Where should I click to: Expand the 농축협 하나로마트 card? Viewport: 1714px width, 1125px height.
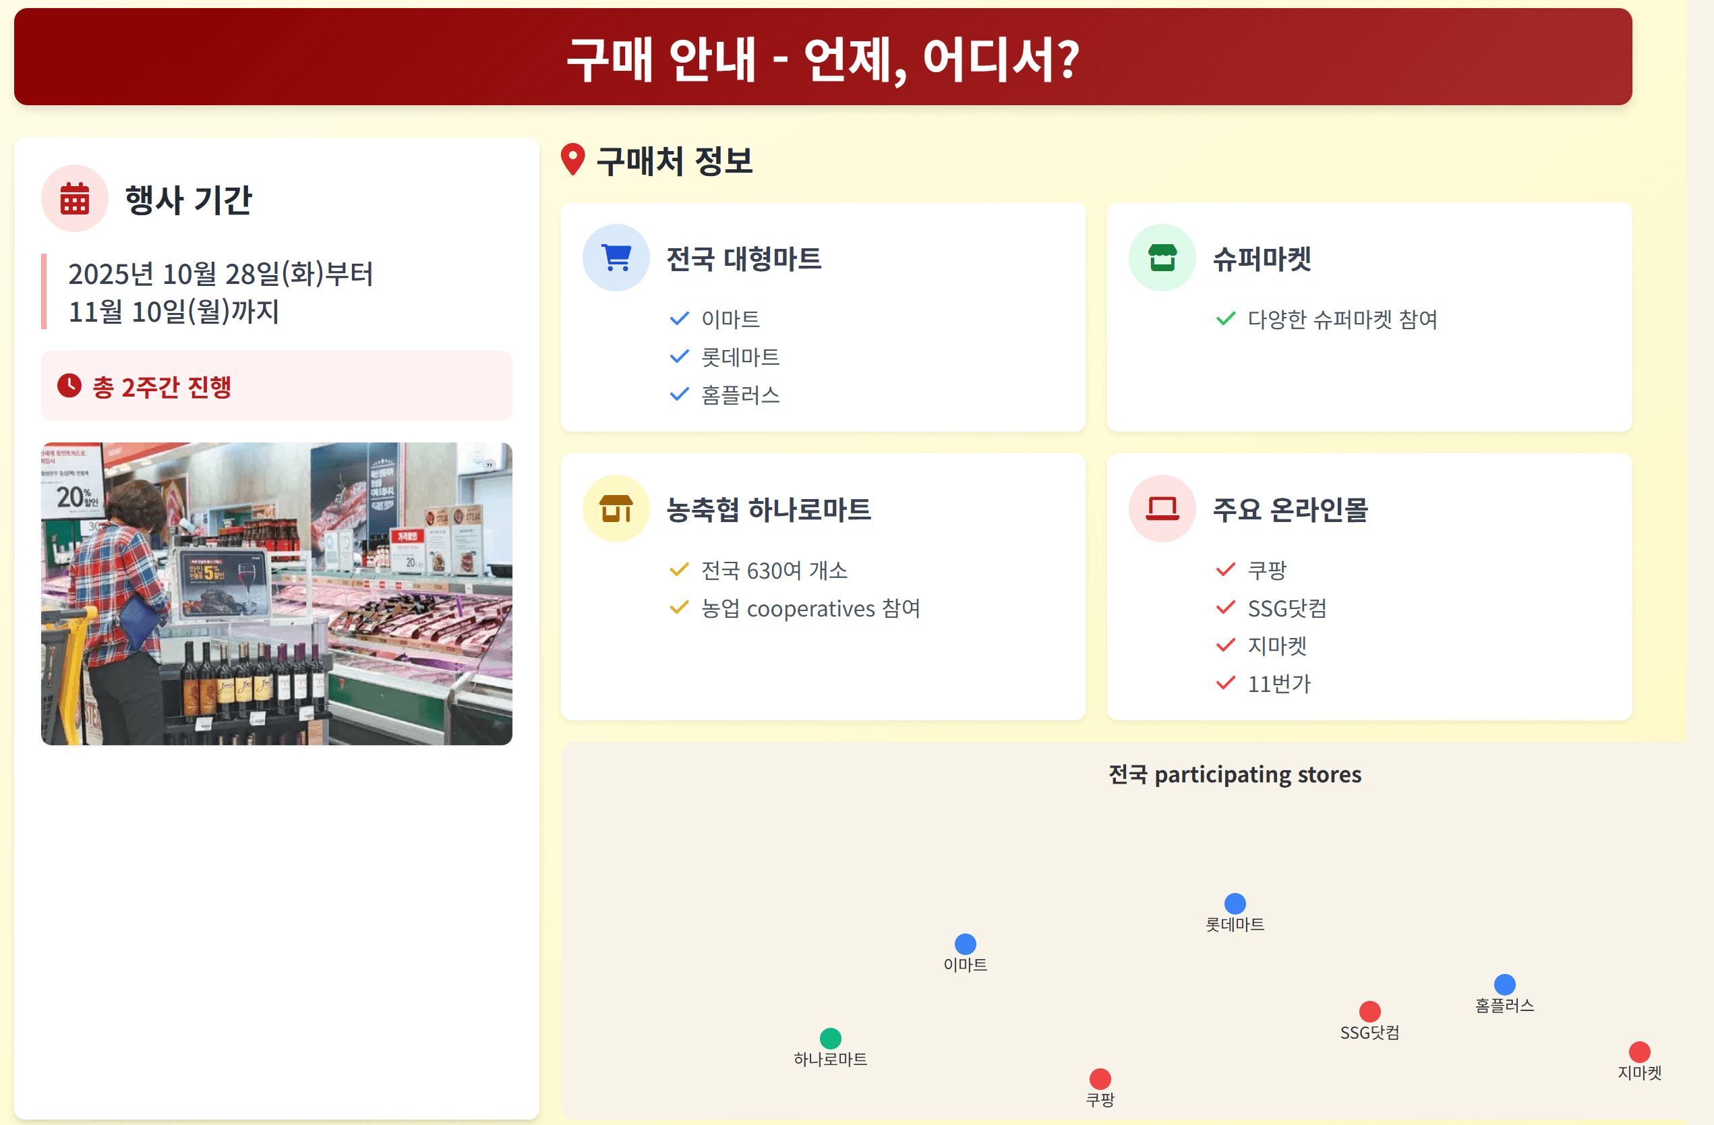[x=823, y=585]
